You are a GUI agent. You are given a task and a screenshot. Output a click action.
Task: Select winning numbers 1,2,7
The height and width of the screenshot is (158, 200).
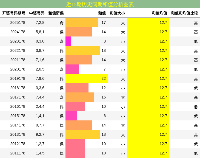coord(40,144)
